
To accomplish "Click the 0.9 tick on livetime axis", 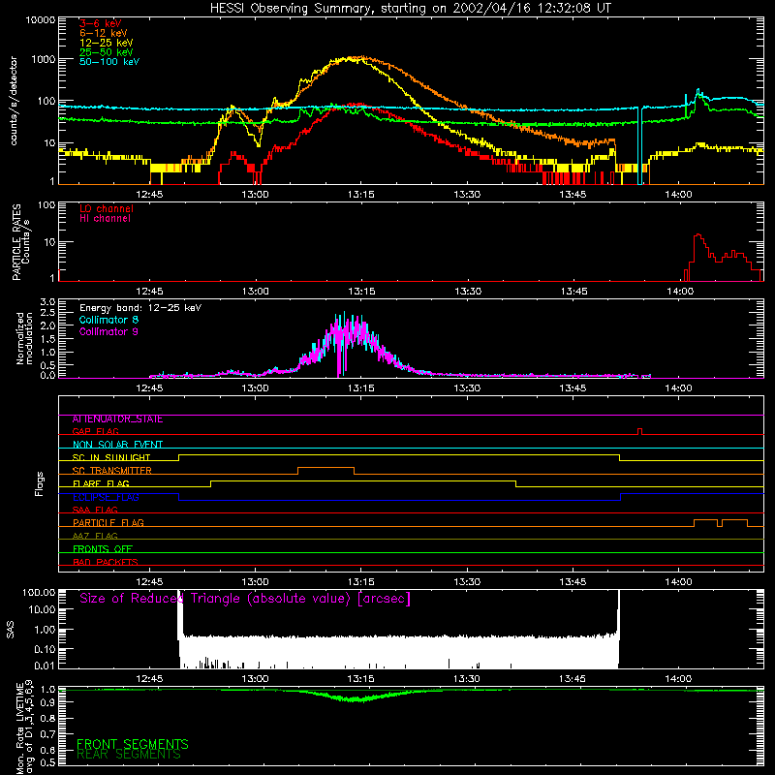I will (x=47, y=702).
